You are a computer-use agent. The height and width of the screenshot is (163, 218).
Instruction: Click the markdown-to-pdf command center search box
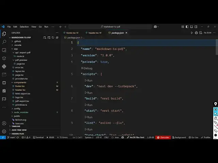click(110, 27)
